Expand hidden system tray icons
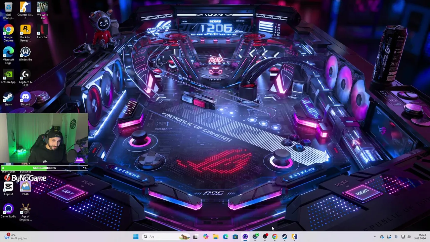The height and width of the screenshot is (242, 430). (375, 237)
